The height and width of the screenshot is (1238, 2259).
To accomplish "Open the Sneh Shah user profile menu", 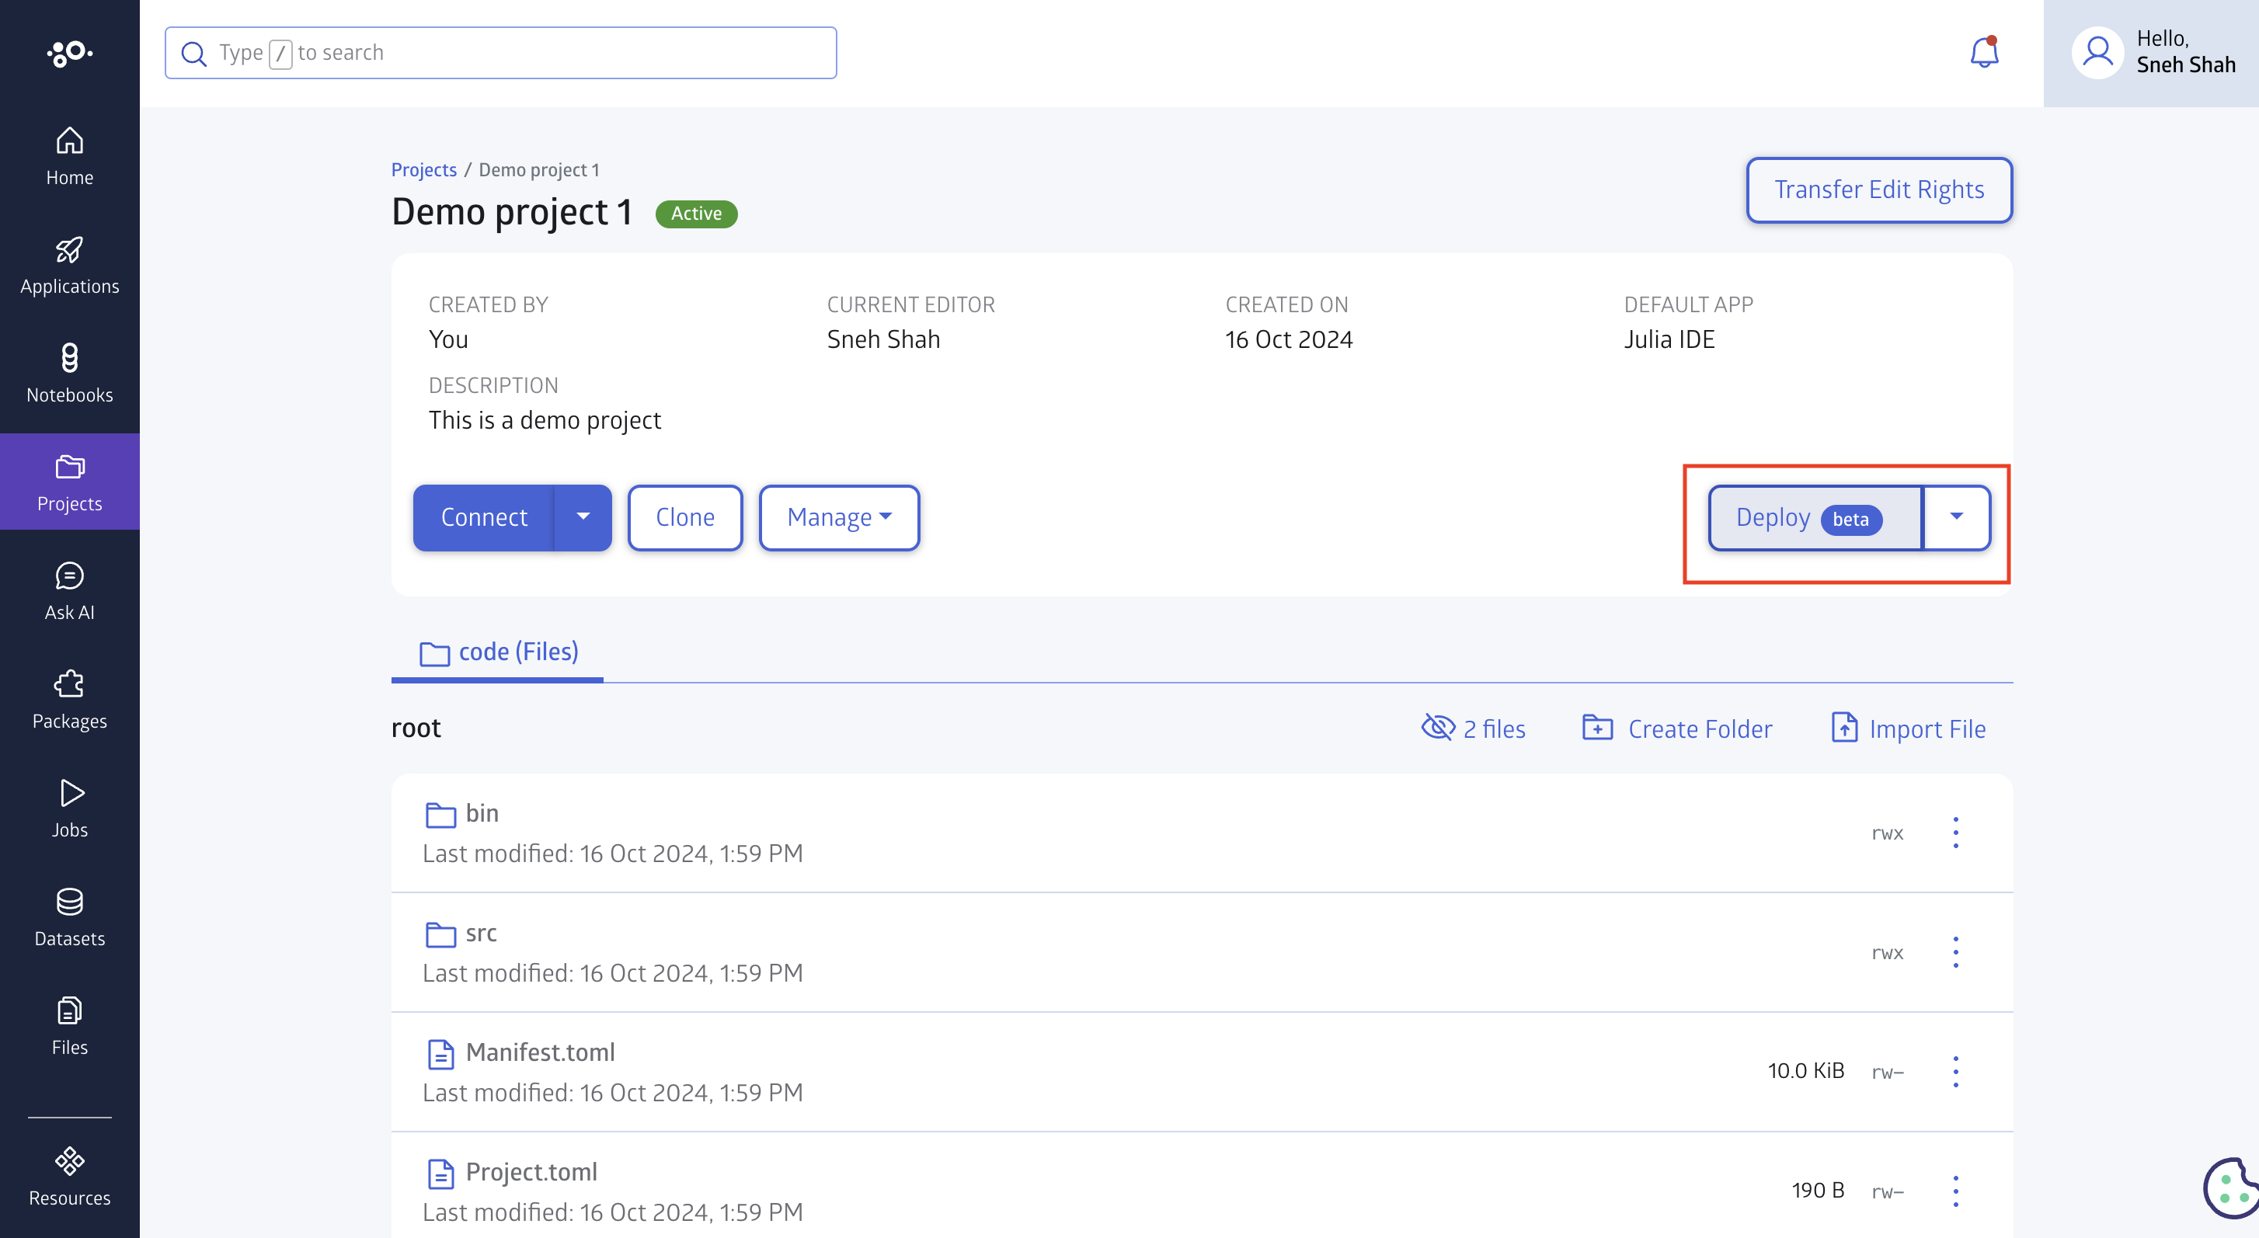I will 2152,53.
